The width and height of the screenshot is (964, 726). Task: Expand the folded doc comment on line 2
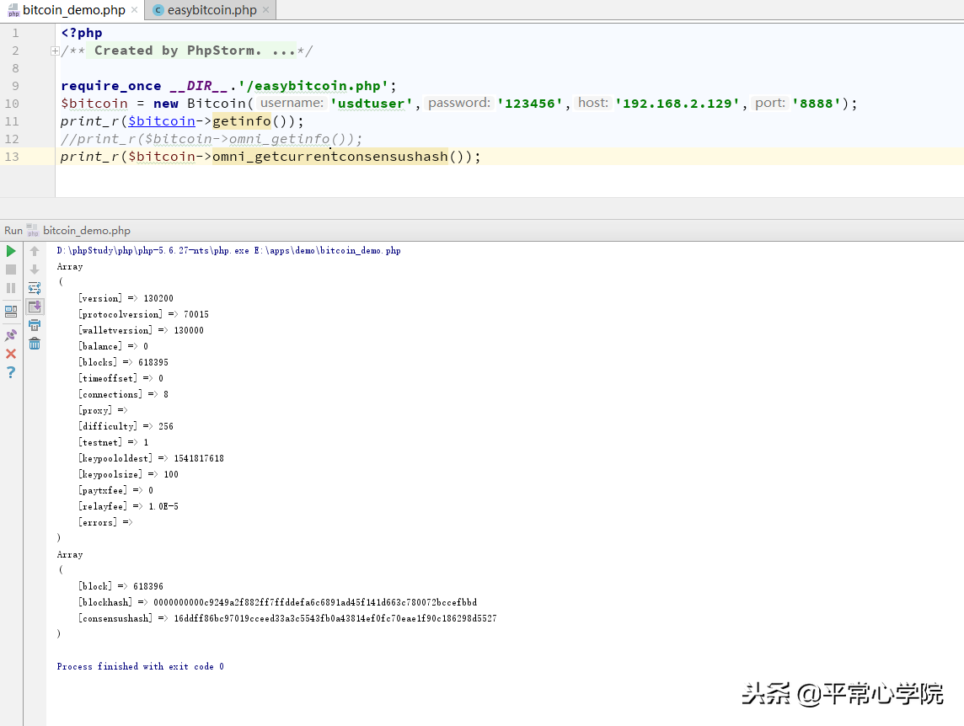pos(55,51)
